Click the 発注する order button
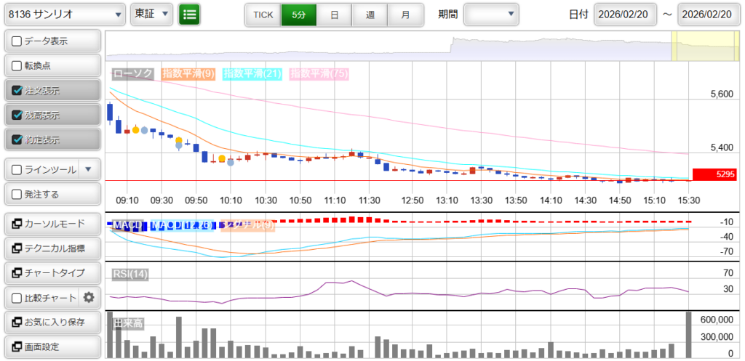This screenshot has height=361, width=745. pyautogui.click(x=52, y=195)
